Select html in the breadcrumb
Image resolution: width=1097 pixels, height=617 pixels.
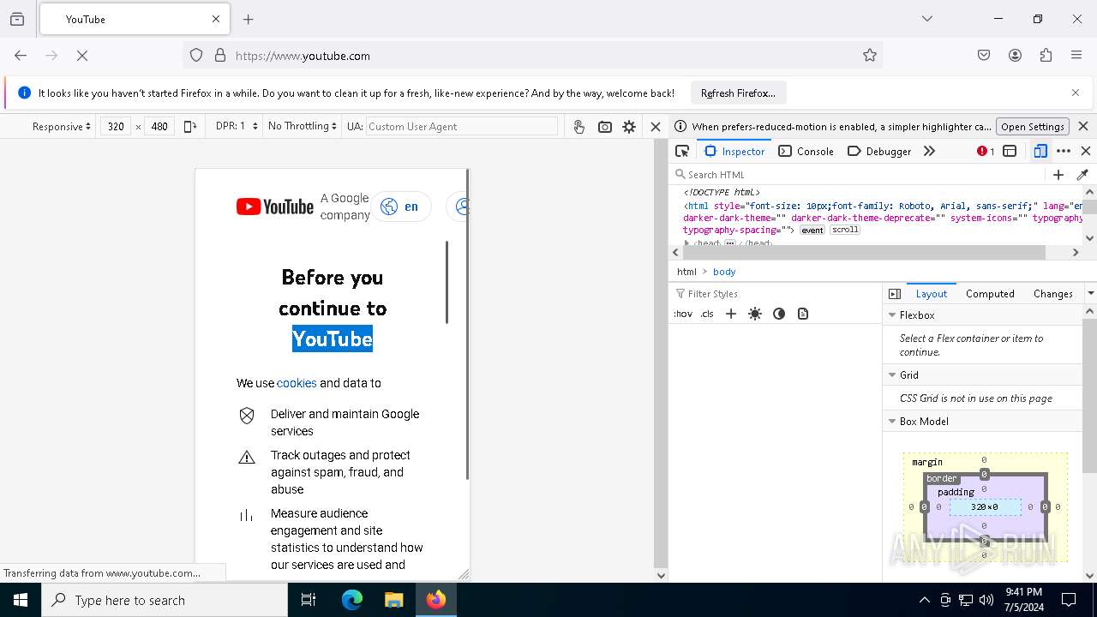[x=686, y=272]
